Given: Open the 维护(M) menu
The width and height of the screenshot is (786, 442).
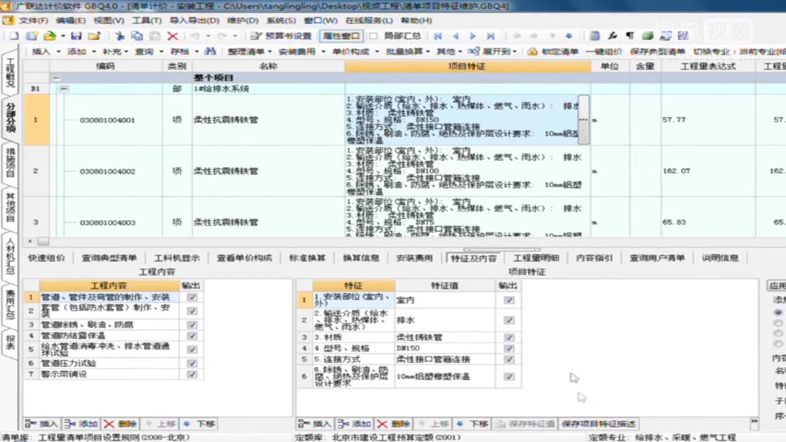Looking at the screenshot, I should pyautogui.click(x=242, y=20).
